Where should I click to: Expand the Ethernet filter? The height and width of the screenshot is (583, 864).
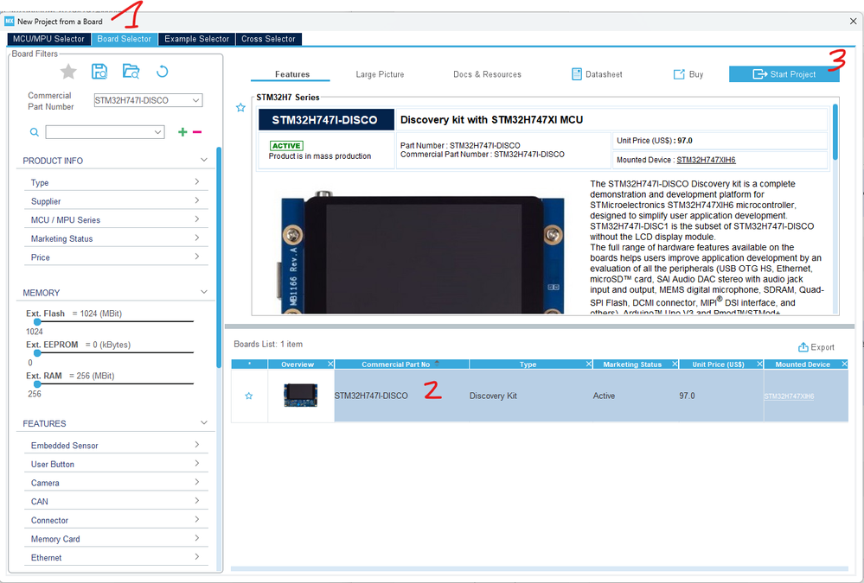point(116,558)
